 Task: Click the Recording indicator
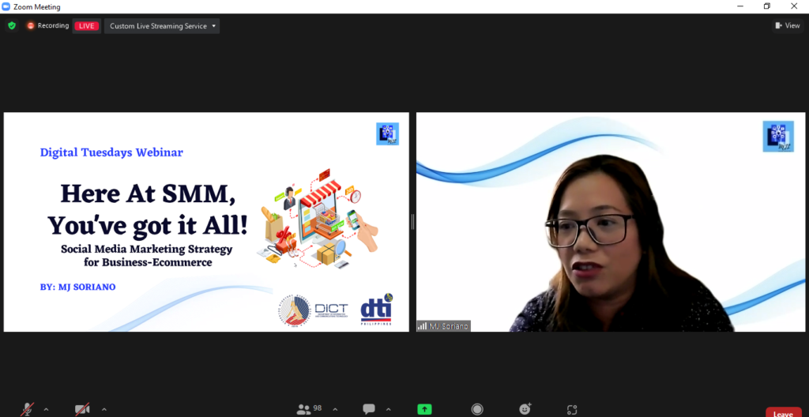click(x=48, y=25)
